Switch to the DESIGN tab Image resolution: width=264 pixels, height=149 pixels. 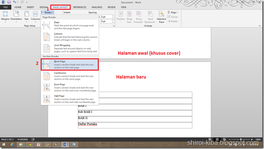point(43,7)
